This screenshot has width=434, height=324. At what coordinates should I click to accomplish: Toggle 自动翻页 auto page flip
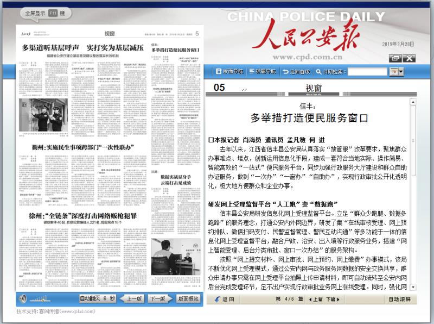[98, 298]
